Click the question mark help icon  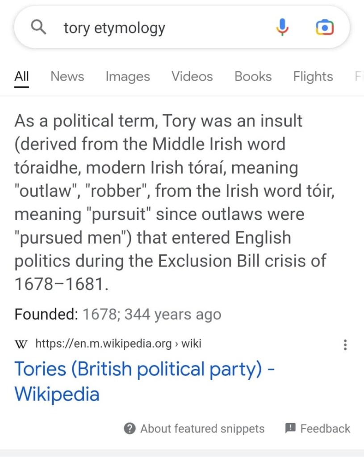pos(130,429)
